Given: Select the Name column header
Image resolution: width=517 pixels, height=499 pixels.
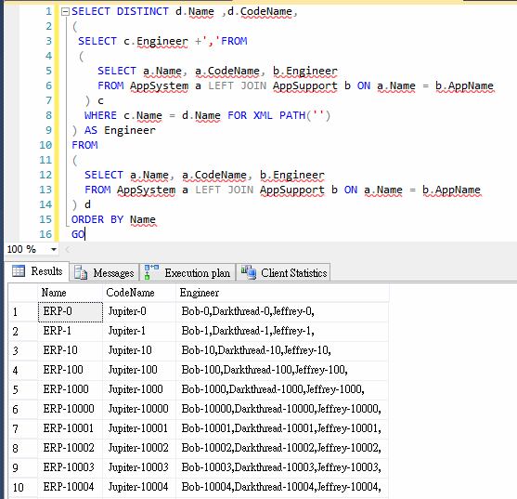Looking at the screenshot, I should tap(71, 293).
